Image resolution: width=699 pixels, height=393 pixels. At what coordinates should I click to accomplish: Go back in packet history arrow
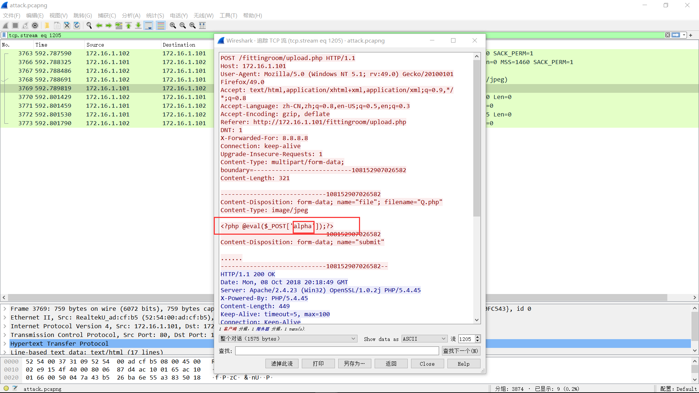(99, 25)
